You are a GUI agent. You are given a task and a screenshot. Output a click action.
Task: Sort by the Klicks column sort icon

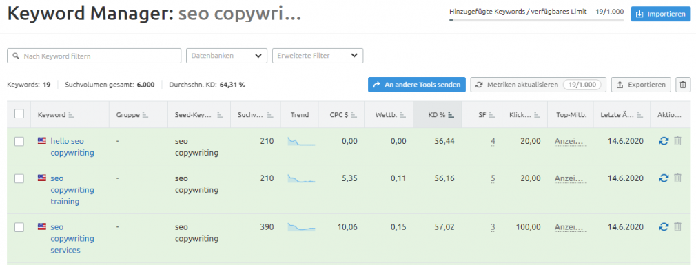tap(537, 115)
